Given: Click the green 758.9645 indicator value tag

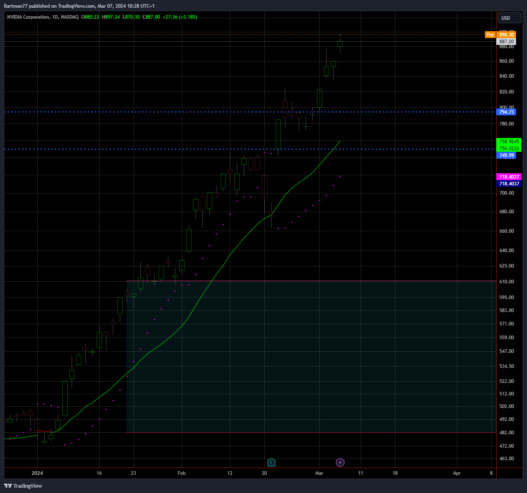Looking at the screenshot, I should click(x=509, y=142).
